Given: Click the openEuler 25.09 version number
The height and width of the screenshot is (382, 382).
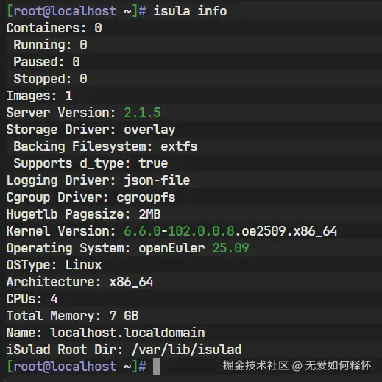Looking at the screenshot, I should coord(230,248).
